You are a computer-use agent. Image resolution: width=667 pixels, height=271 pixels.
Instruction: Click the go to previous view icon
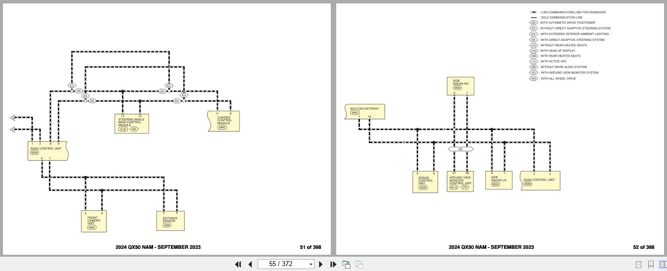pos(347,264)
